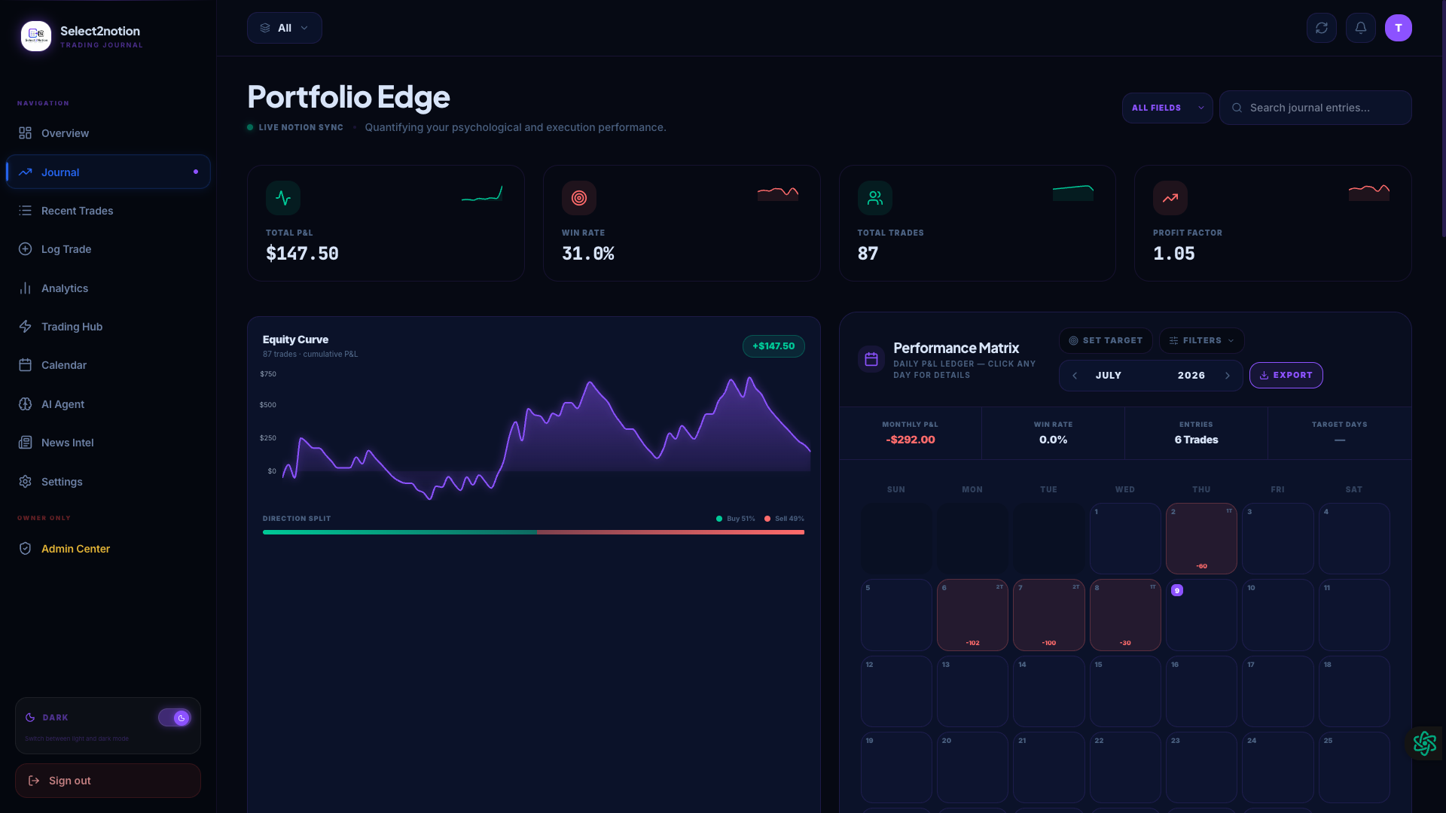Open the AI Agent page
This screenshot has width=1446, height=813.
pos(108,404)
